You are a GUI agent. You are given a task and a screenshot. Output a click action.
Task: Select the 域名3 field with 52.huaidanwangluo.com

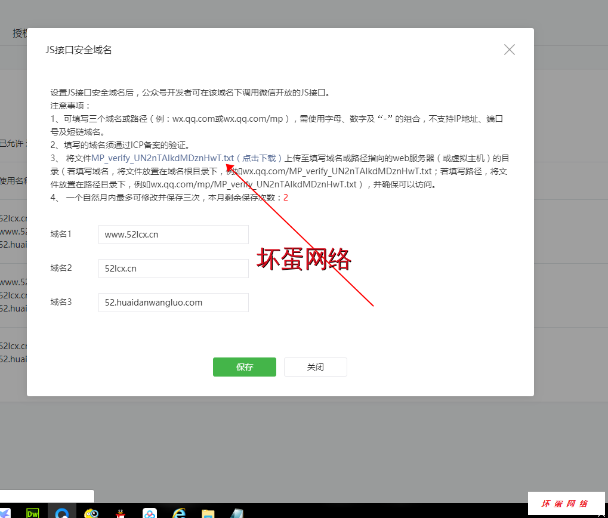coord(173,303)
